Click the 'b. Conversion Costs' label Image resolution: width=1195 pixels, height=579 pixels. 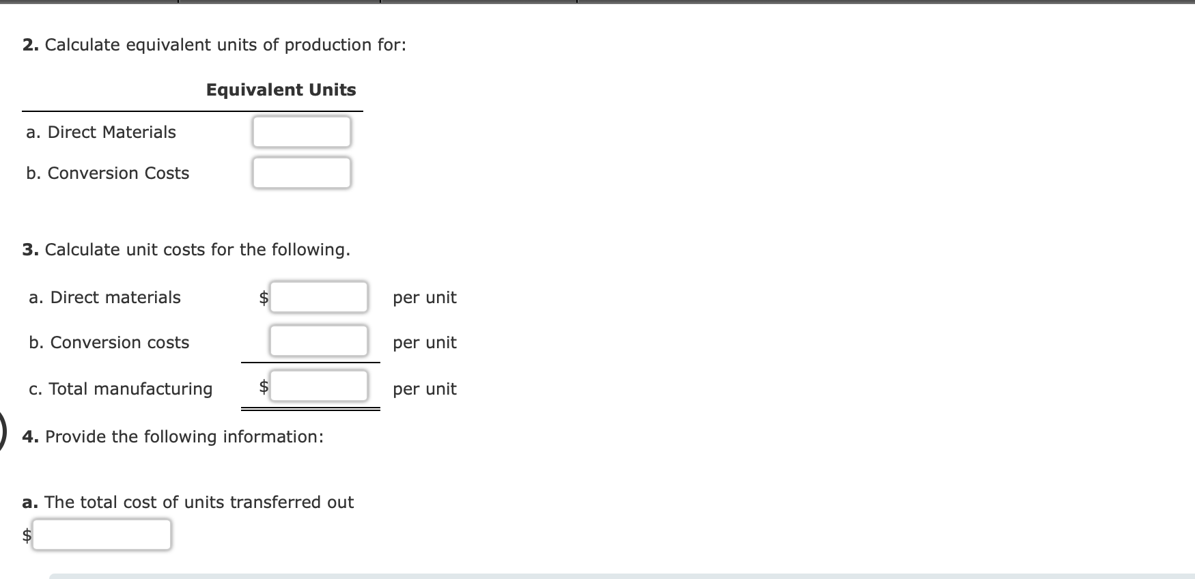108,173
